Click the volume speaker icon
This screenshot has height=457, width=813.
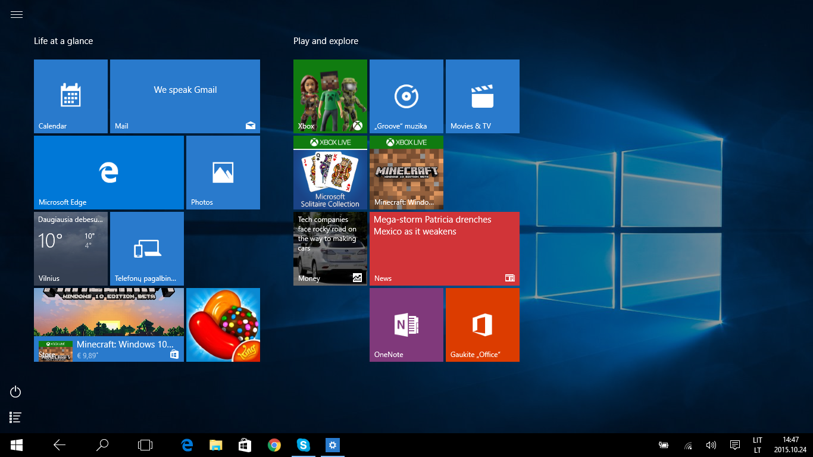(x=711, y=445)
